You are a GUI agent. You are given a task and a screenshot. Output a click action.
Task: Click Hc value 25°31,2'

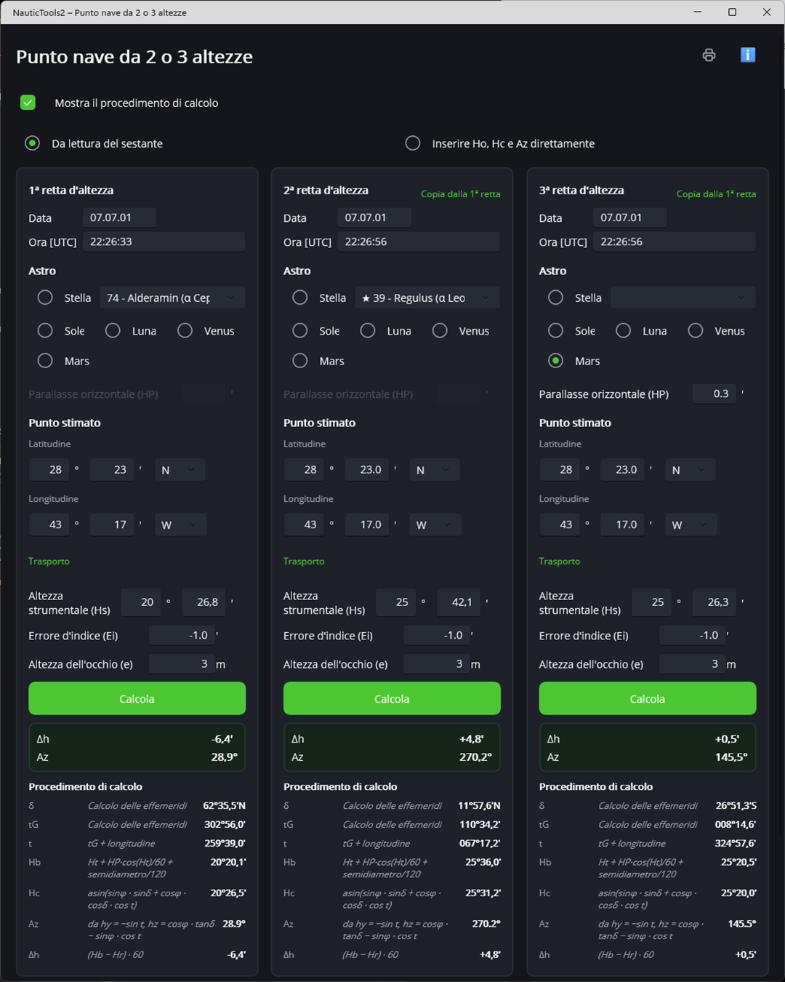coord(483,893)
